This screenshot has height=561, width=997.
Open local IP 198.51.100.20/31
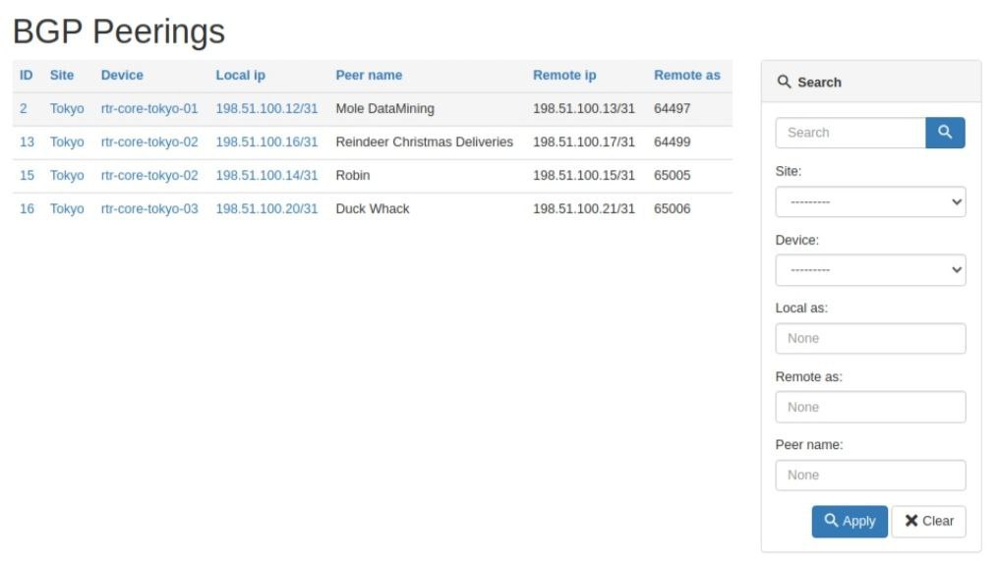(x=266, y=208)
